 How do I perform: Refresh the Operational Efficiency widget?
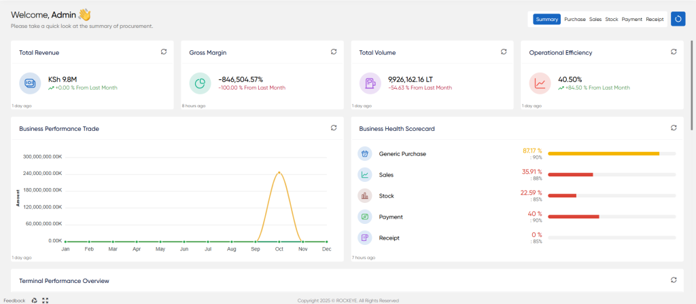(674, 52)
